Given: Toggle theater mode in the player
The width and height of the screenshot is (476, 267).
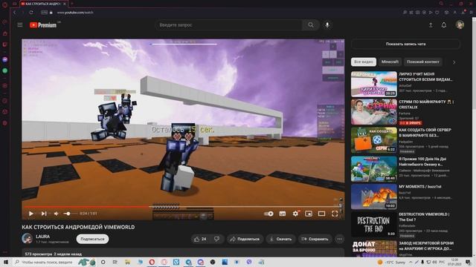Looking at the screenshot, I should 321,214.
